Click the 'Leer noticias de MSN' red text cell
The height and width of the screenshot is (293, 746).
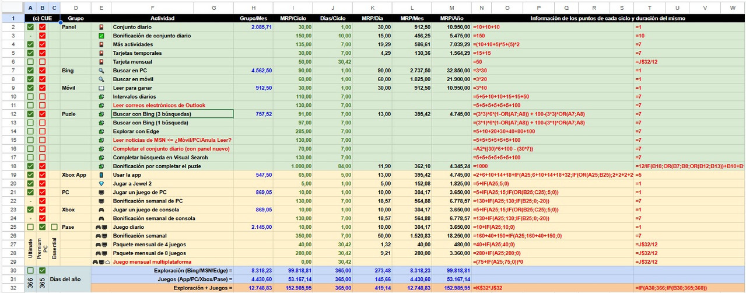172,140
